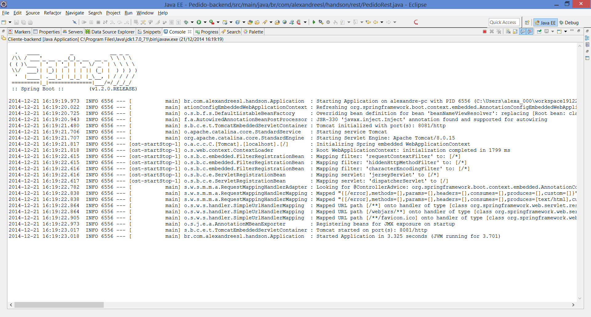The image size is (591, 317).
Task: Switch to the Progress tab
Action: [x=207, y=32]
